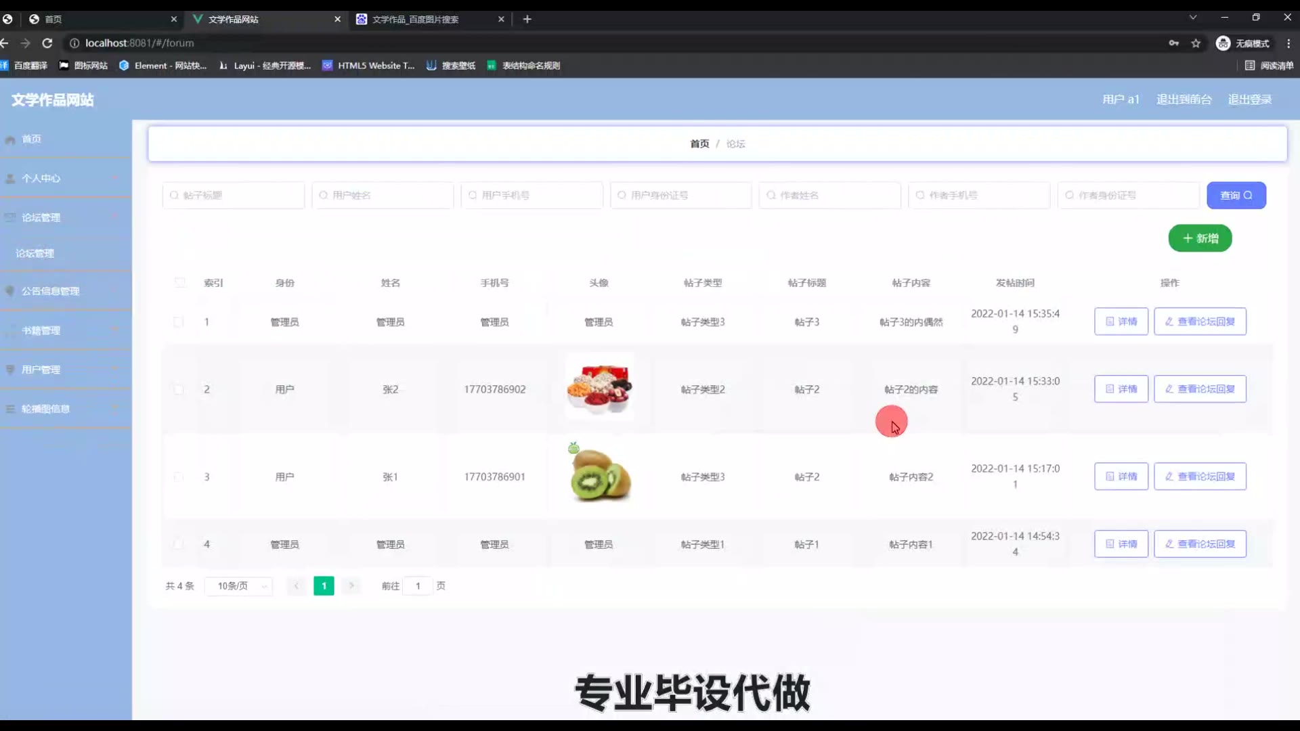1300x731 pixels.
Task: Click the browser back arrow
Action: click(x=5, y=43)
